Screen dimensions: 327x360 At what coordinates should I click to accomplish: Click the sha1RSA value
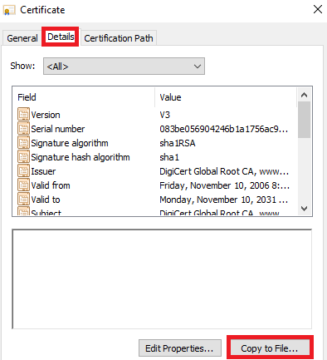(178, 143)
